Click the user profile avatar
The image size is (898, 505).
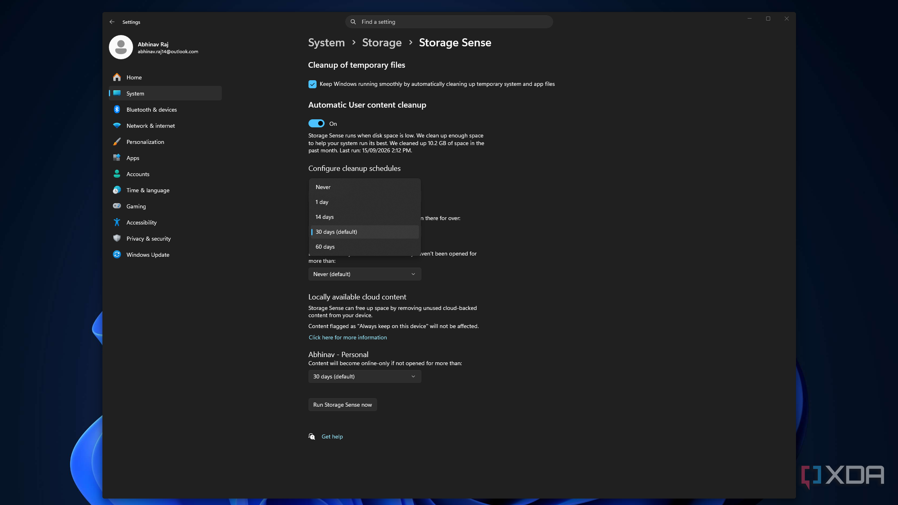[121, 47]
